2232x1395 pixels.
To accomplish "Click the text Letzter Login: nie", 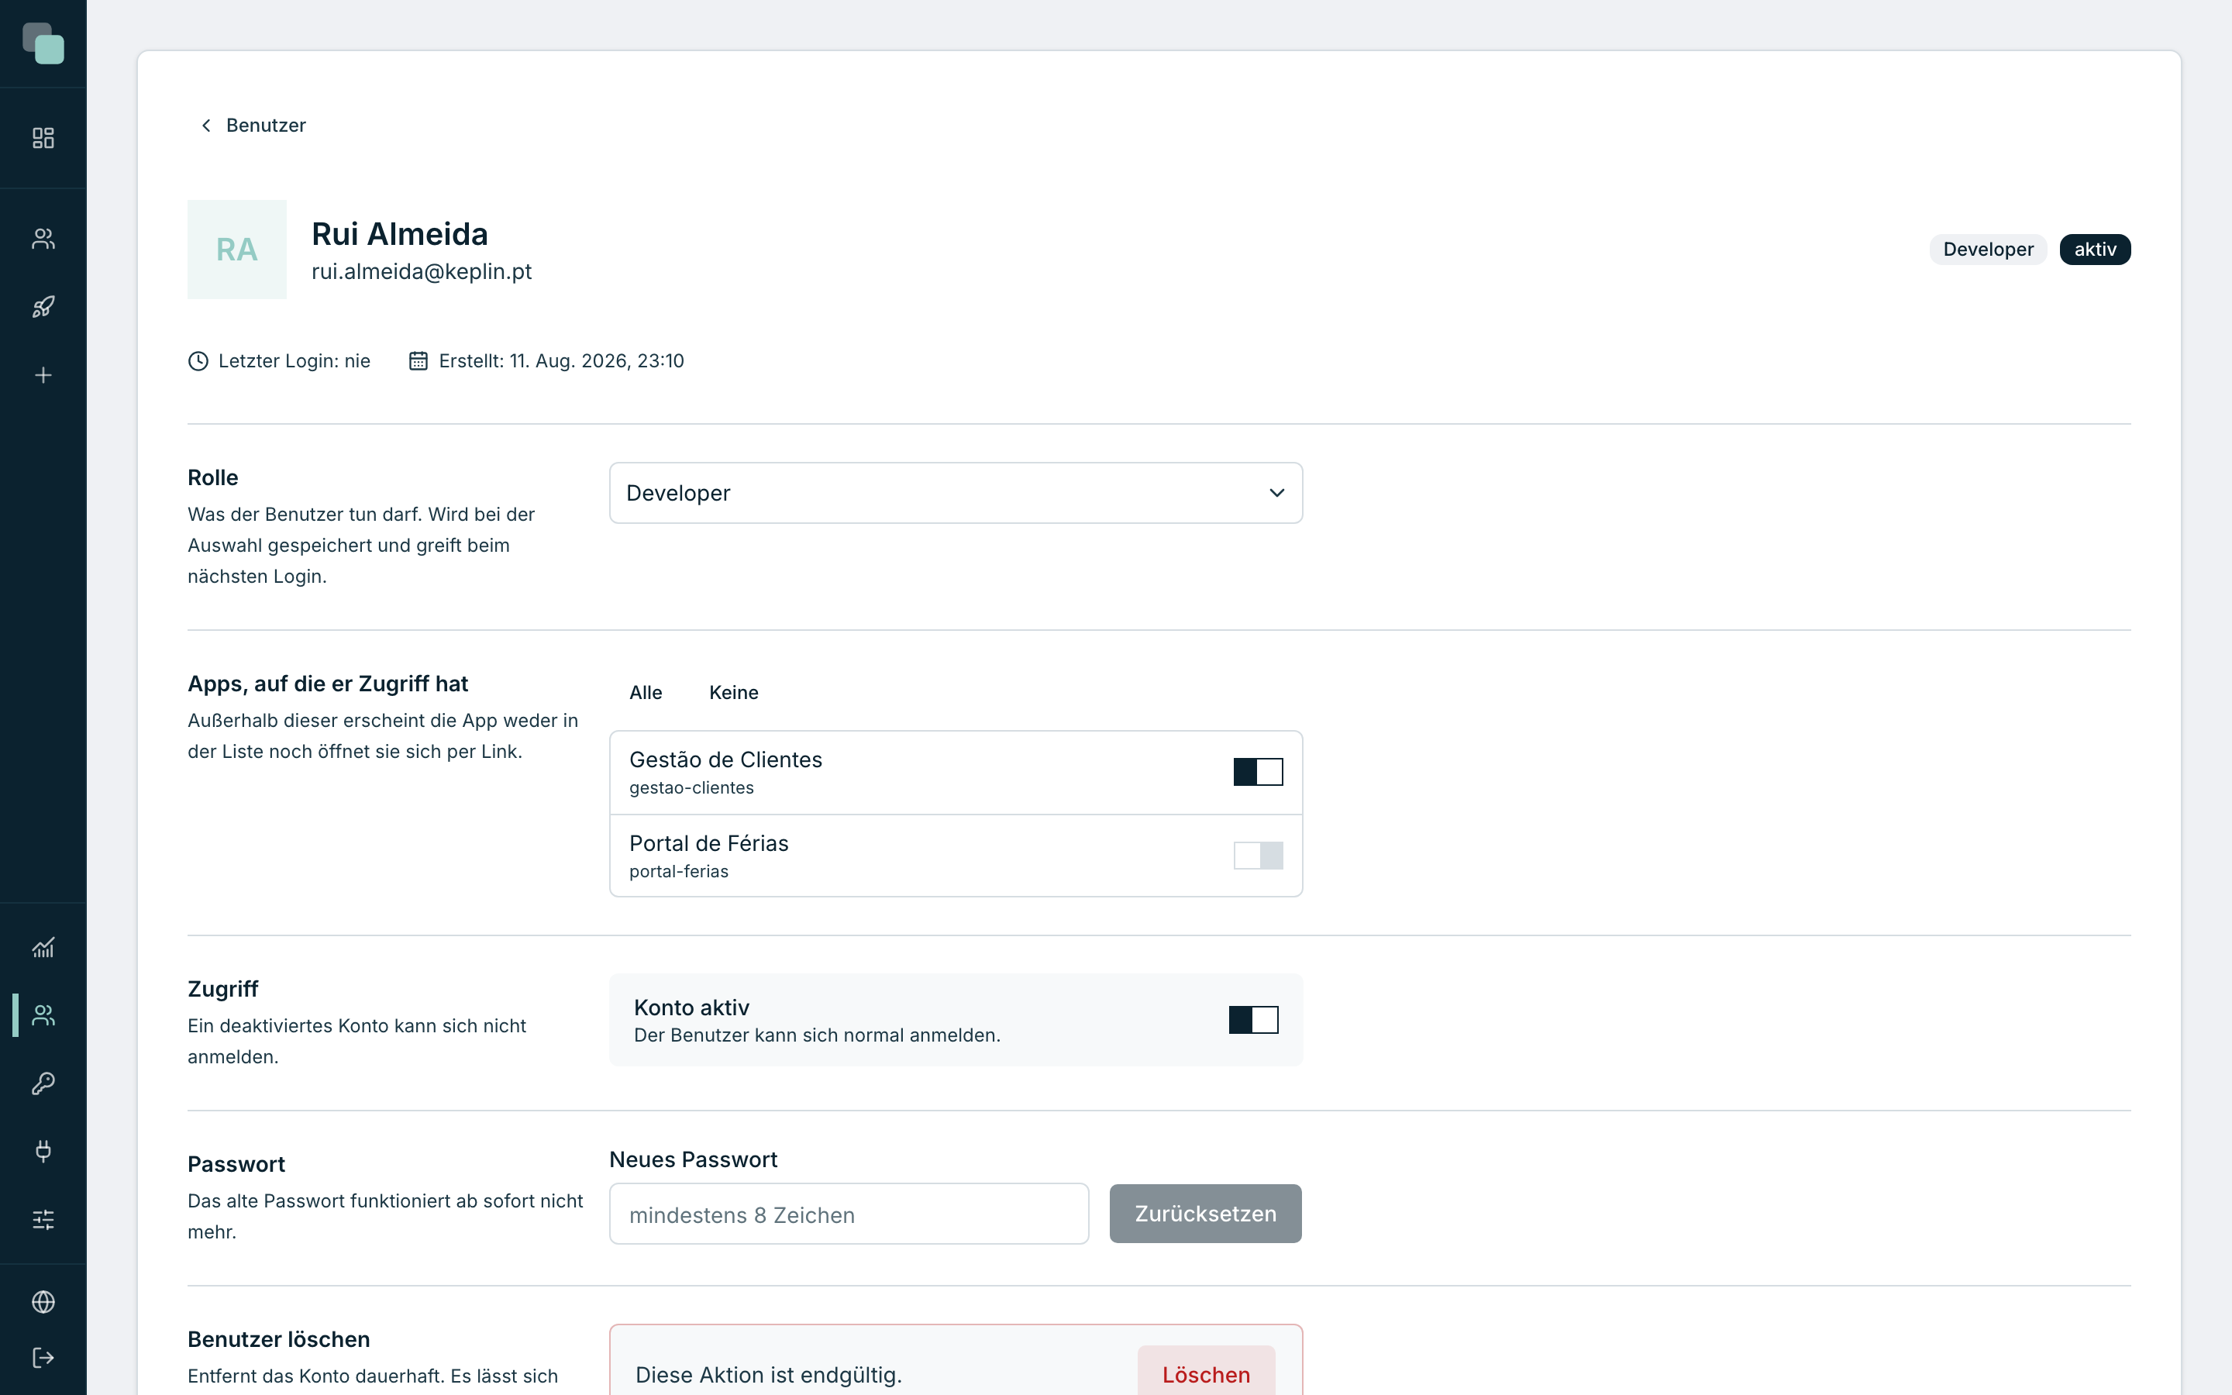I will click(x=294, y=360).
